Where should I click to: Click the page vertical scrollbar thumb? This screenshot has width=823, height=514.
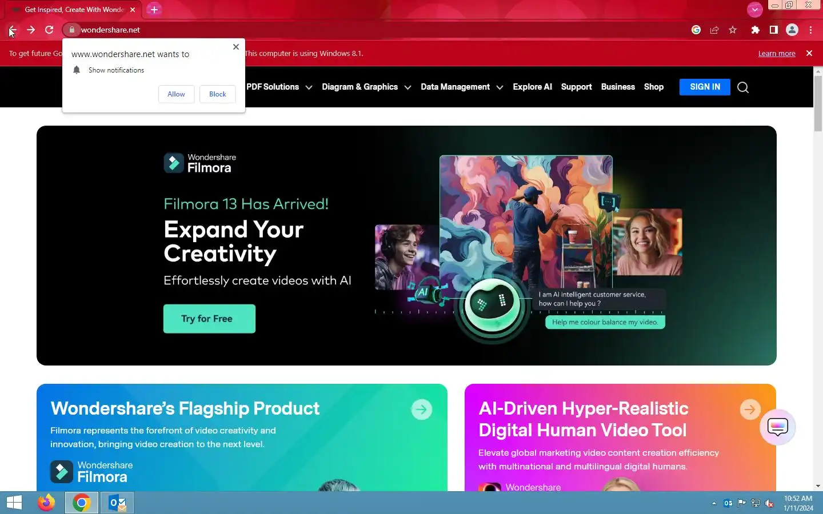[818, 103]
